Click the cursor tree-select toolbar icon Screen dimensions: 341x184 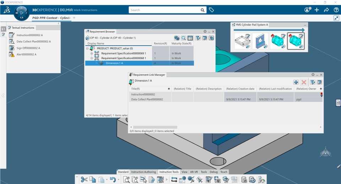tap(143, 179)
